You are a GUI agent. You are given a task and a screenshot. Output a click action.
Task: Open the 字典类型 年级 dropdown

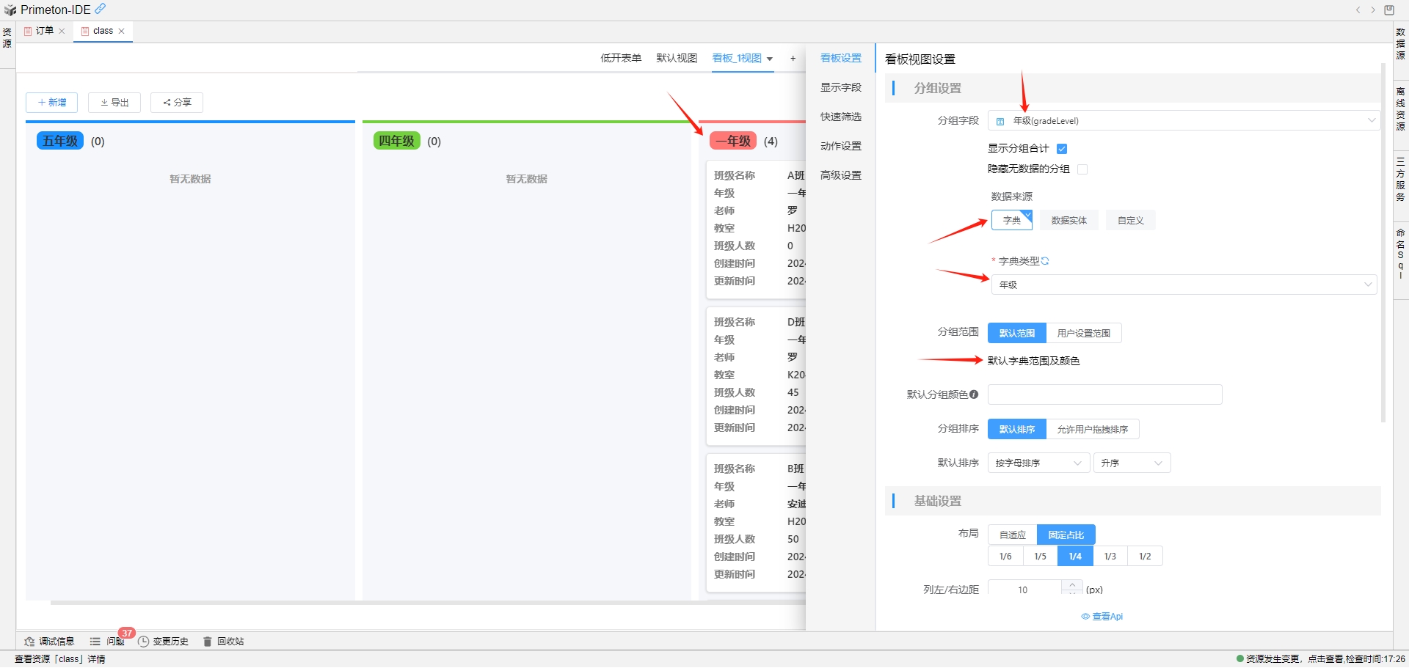[1183, 285]
